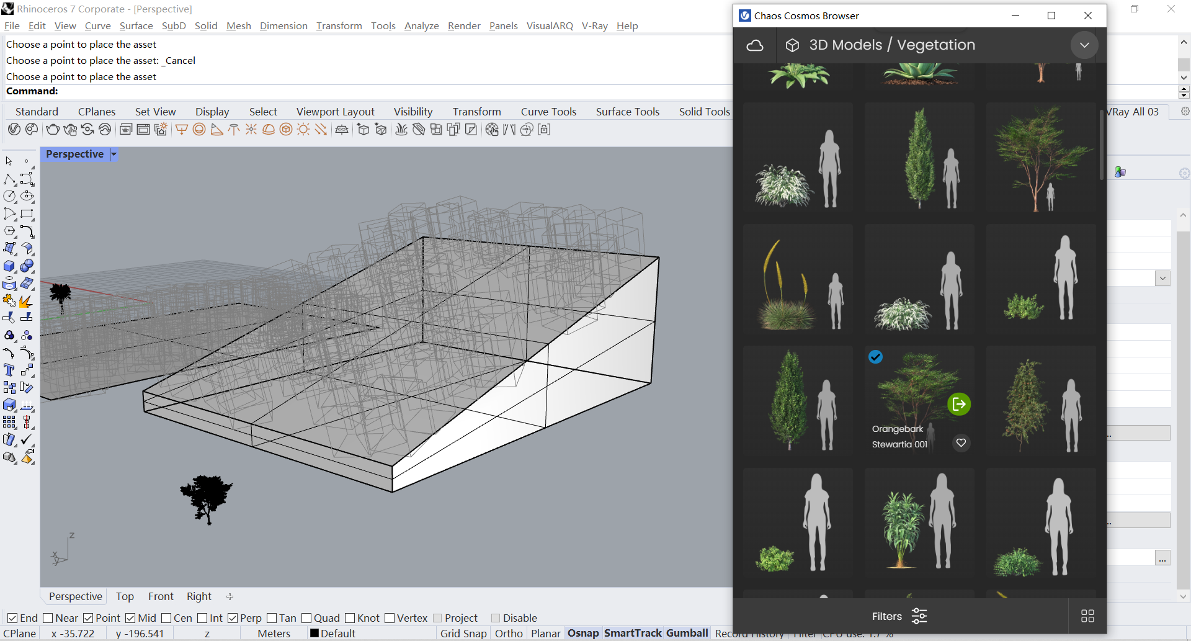The width and height of the screenshot is (1191, 641).
Task: Enable the Near osnap checkbox
Action: click(x=48, y=618)
